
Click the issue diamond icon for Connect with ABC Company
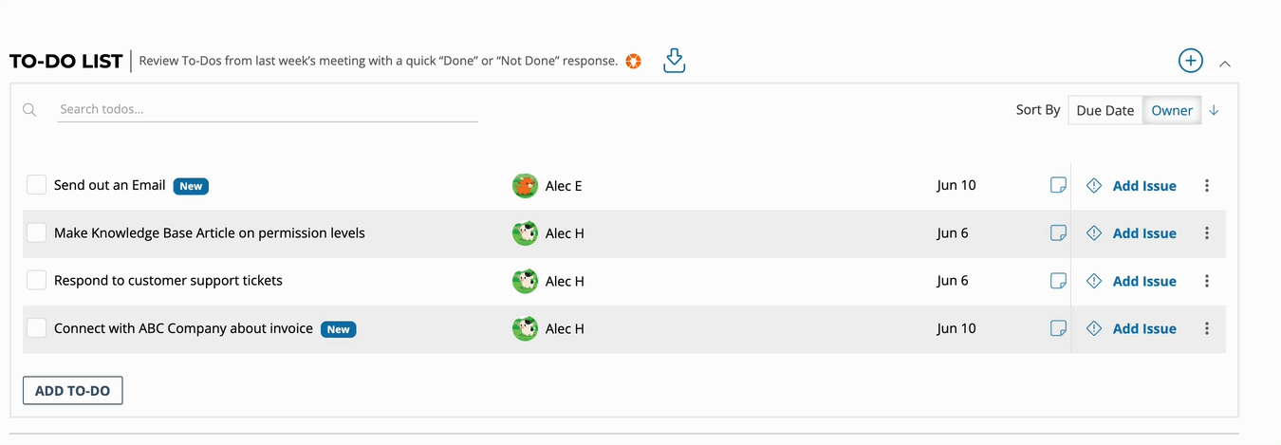1094,328
